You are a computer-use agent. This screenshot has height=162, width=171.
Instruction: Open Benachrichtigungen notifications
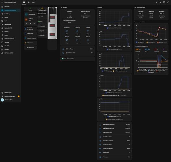10,96
